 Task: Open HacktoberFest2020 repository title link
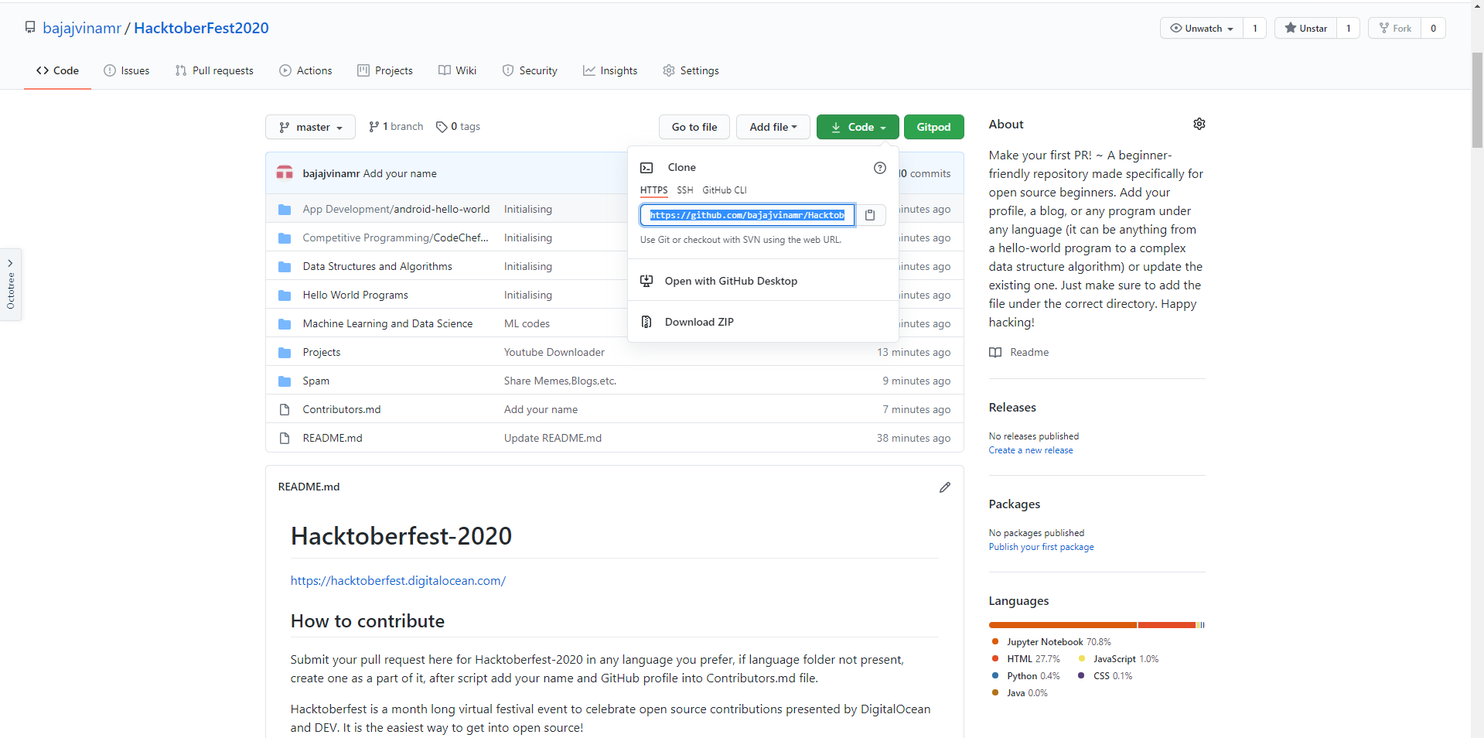(x=201, y=28)
